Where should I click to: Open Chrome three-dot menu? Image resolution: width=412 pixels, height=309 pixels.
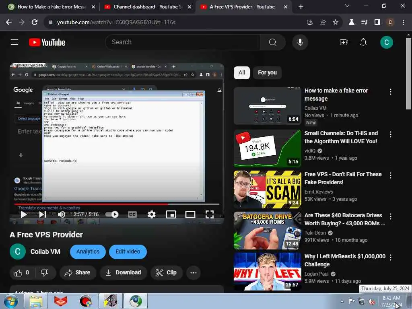point(403,23)
